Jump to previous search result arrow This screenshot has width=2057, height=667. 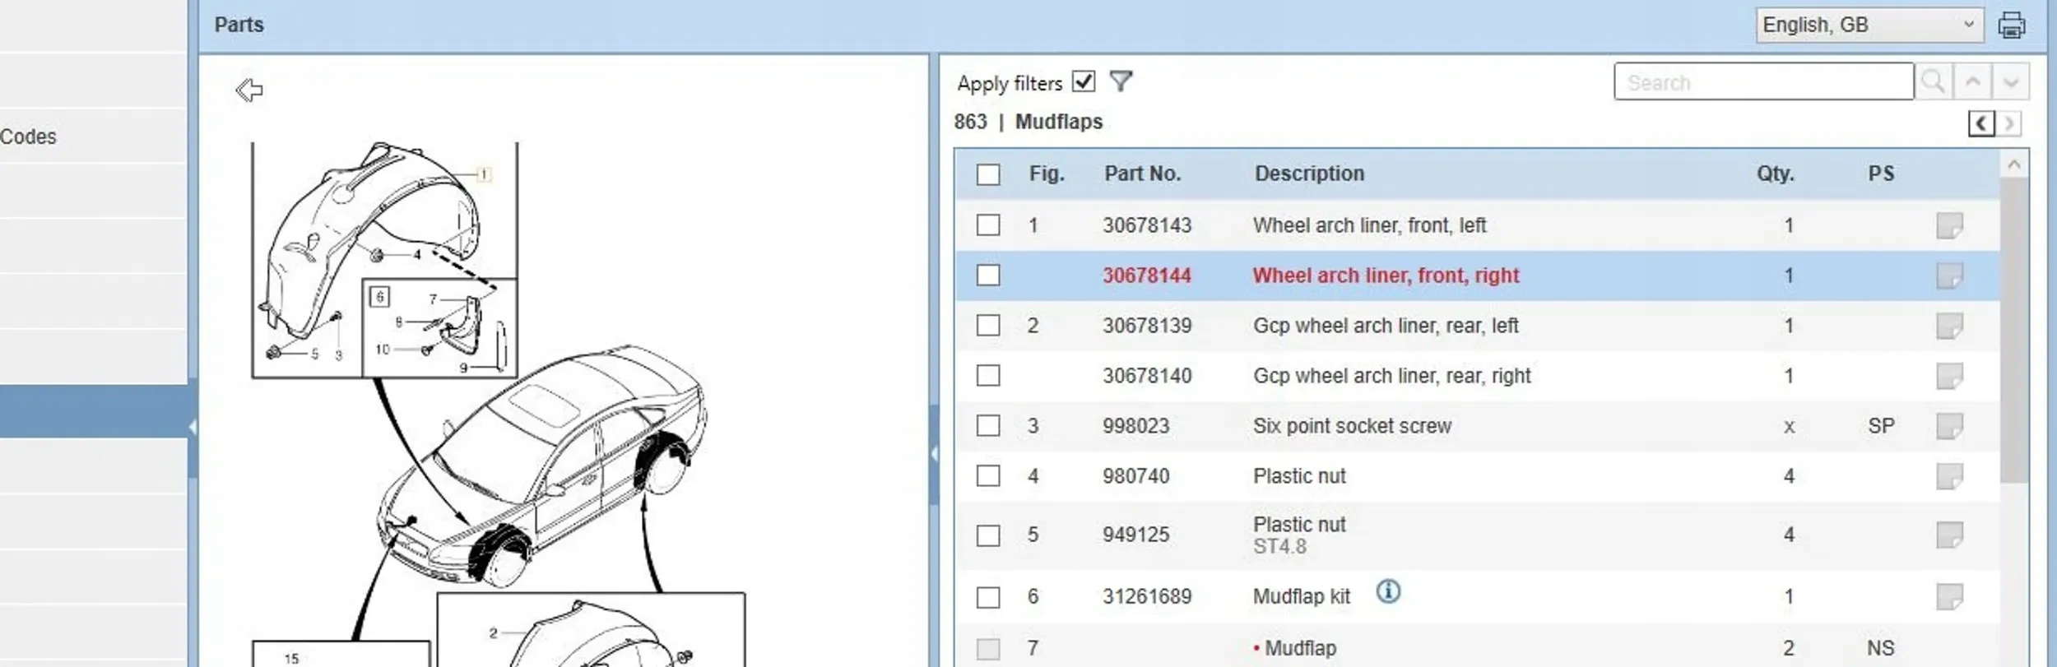[x=1972, y=81]
